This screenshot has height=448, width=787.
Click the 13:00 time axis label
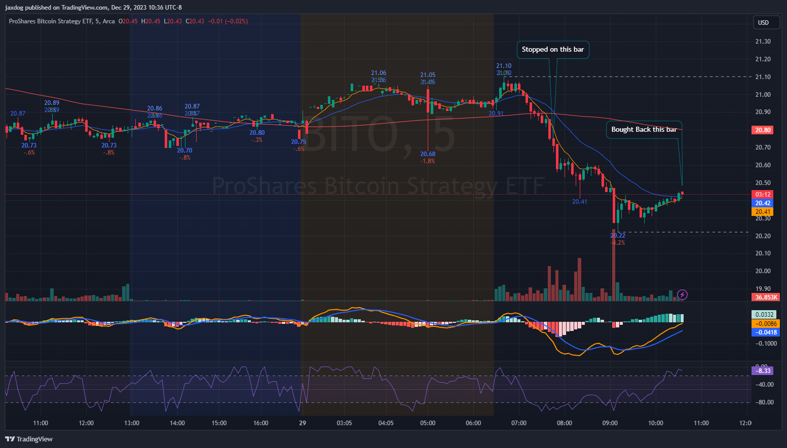[132, 423]
